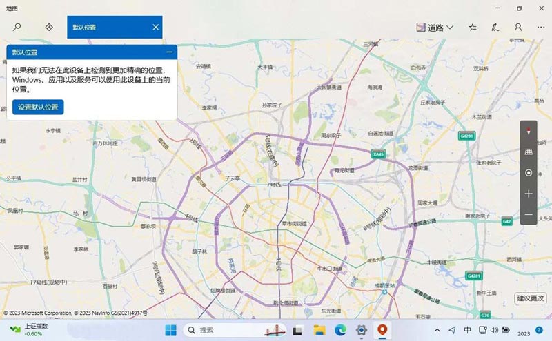Open saved places favorites icon

(x=473, y=28)
